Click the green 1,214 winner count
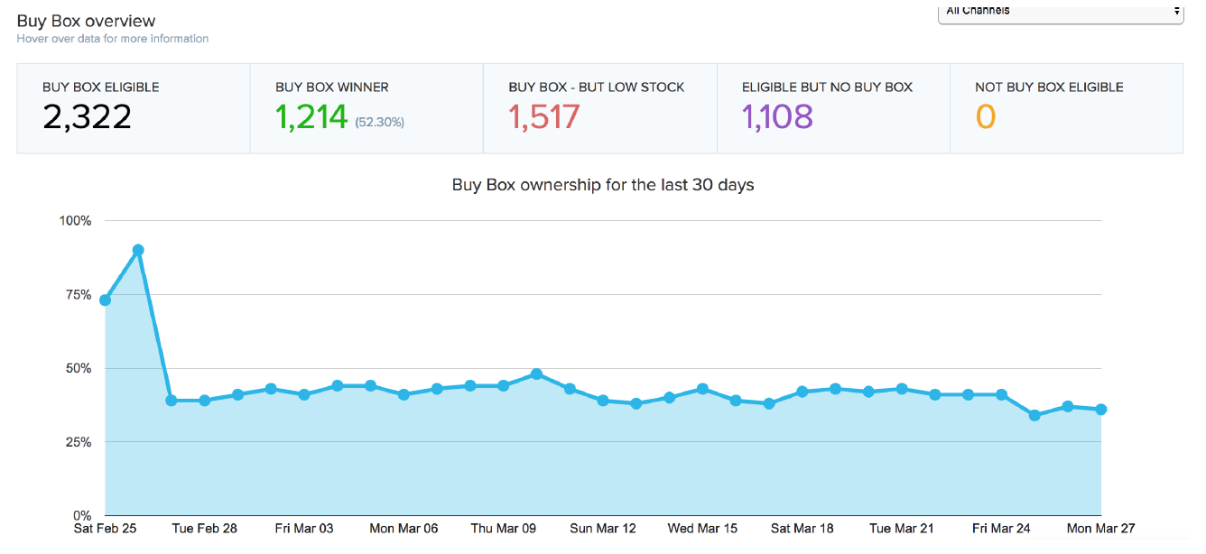The image size is (1206, 554). click(311, 117)
